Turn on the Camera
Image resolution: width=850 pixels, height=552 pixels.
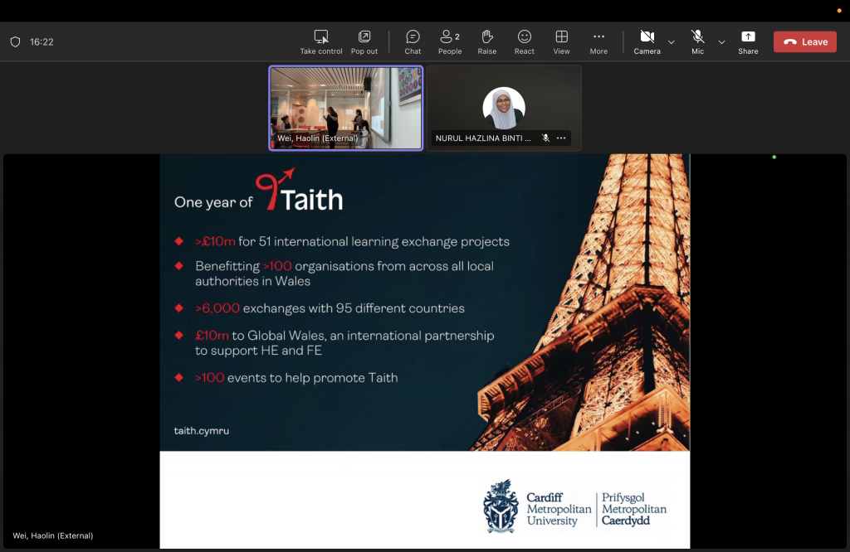647,42
